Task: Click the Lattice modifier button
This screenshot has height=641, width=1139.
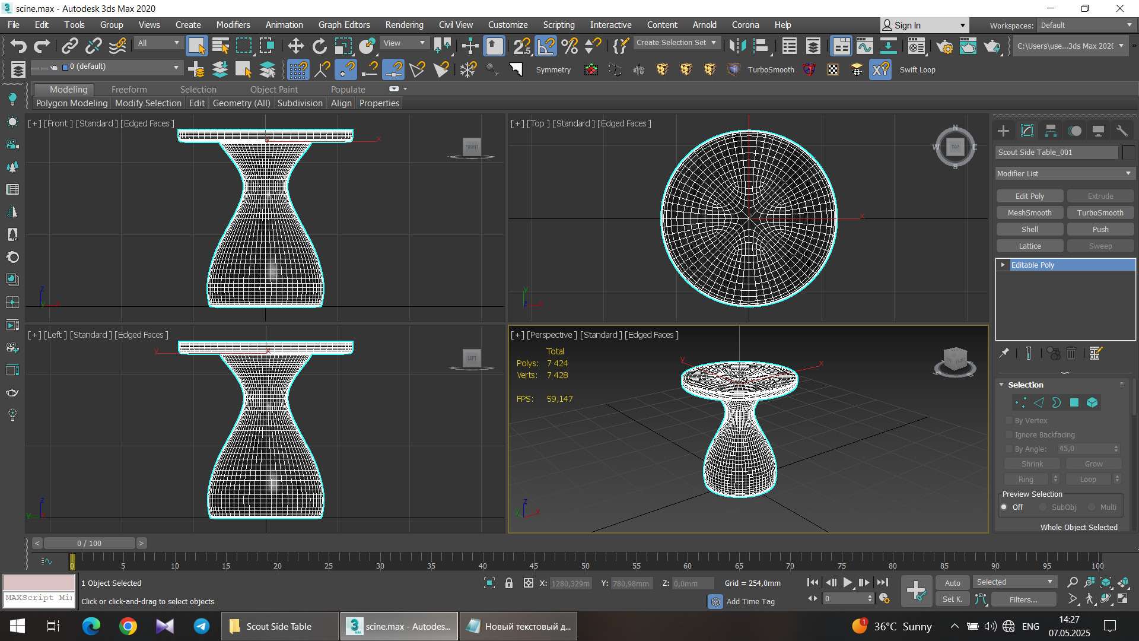Action: 1029,246
